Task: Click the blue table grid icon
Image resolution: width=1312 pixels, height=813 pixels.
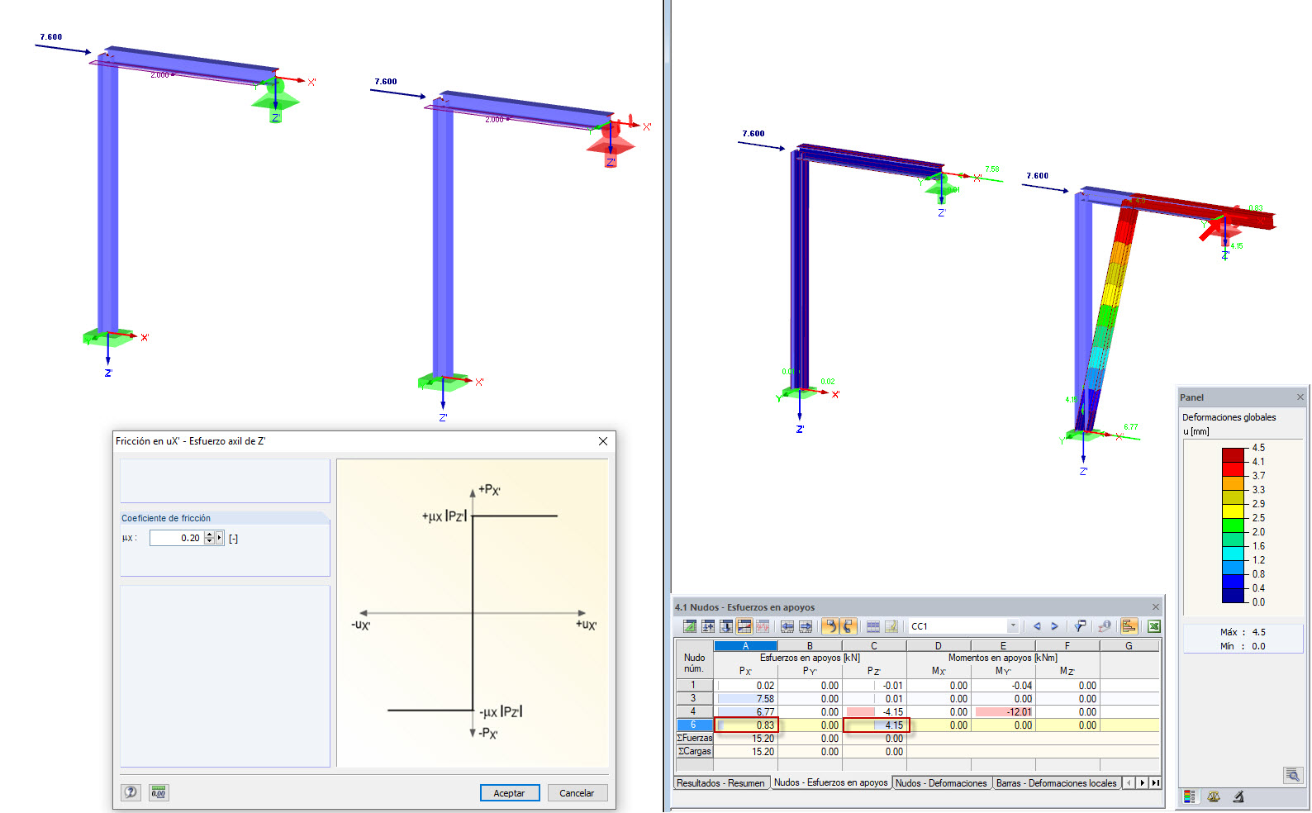Action: [x=873, y=626]
